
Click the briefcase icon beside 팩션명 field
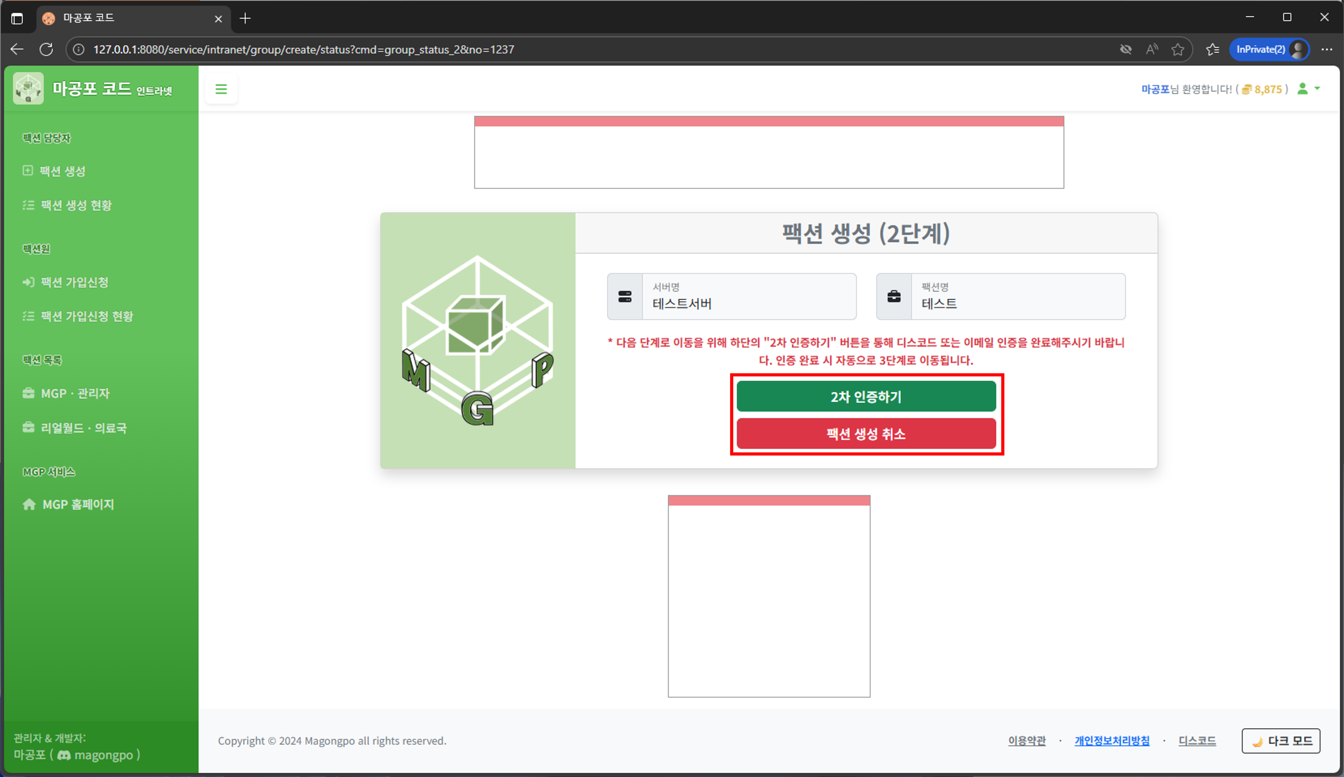pyautogui.click(x=894, y=297)
